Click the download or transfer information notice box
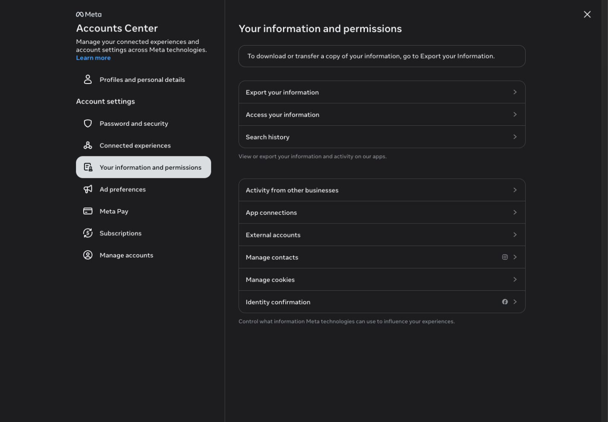This screenshot has height=422, width=608. (382, 56)
